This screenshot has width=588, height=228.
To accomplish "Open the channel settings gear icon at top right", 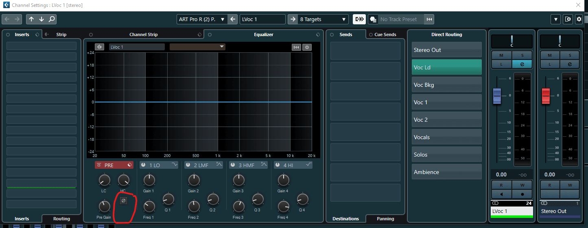I will [x=579, y=19].
